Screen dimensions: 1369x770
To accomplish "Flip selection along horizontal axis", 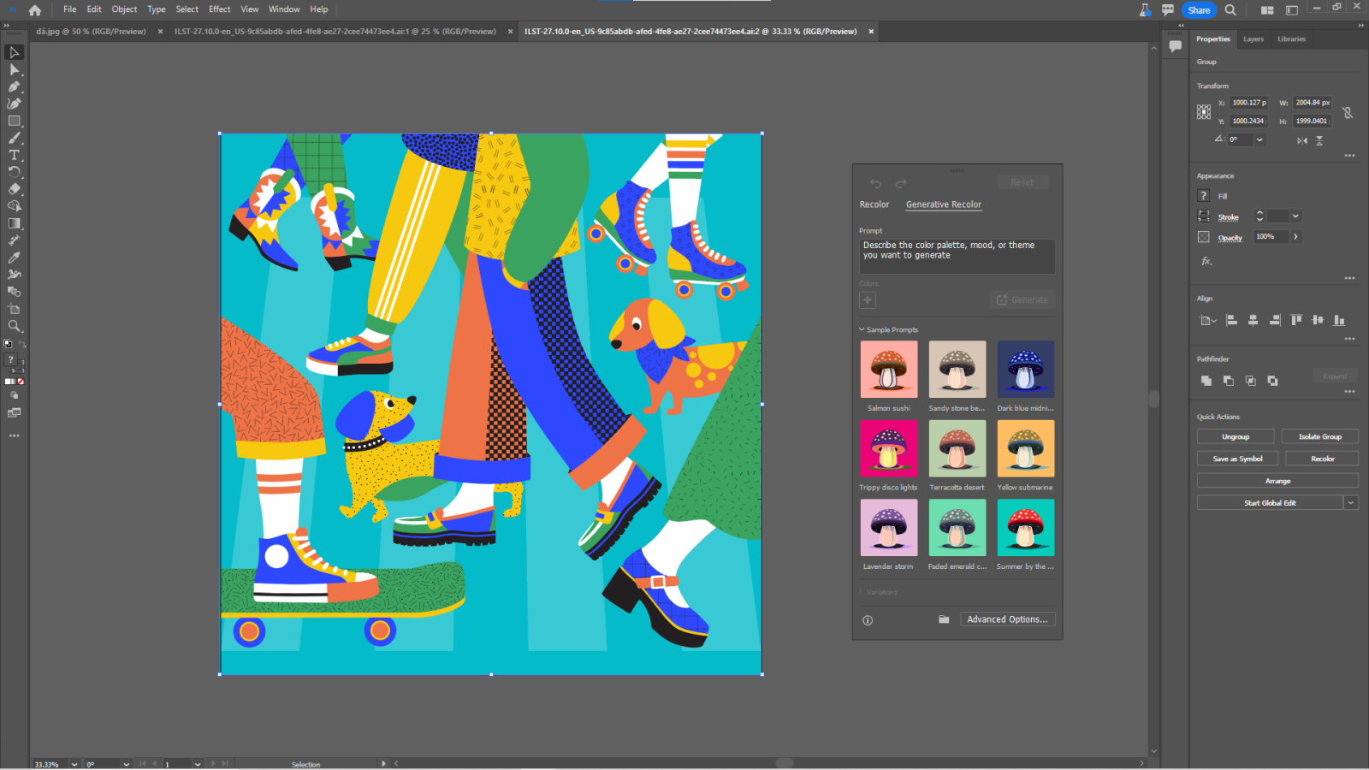I will pos(1301,140).
